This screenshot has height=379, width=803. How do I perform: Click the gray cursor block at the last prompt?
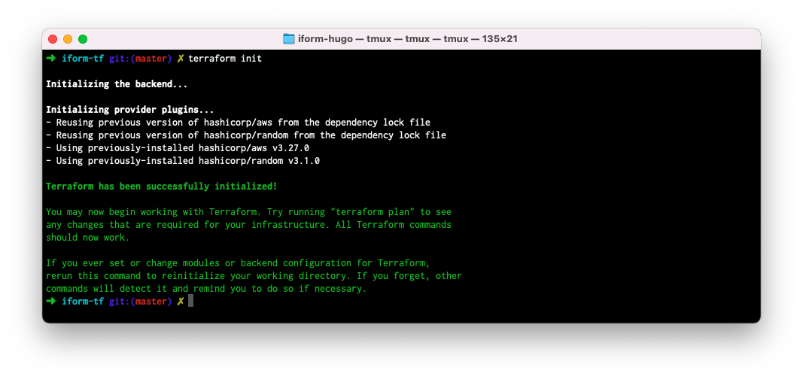[x=190, y=302]
